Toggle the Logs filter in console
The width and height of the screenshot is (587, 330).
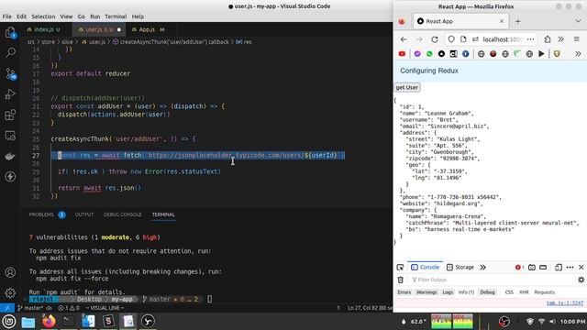[x=448, y=292]
